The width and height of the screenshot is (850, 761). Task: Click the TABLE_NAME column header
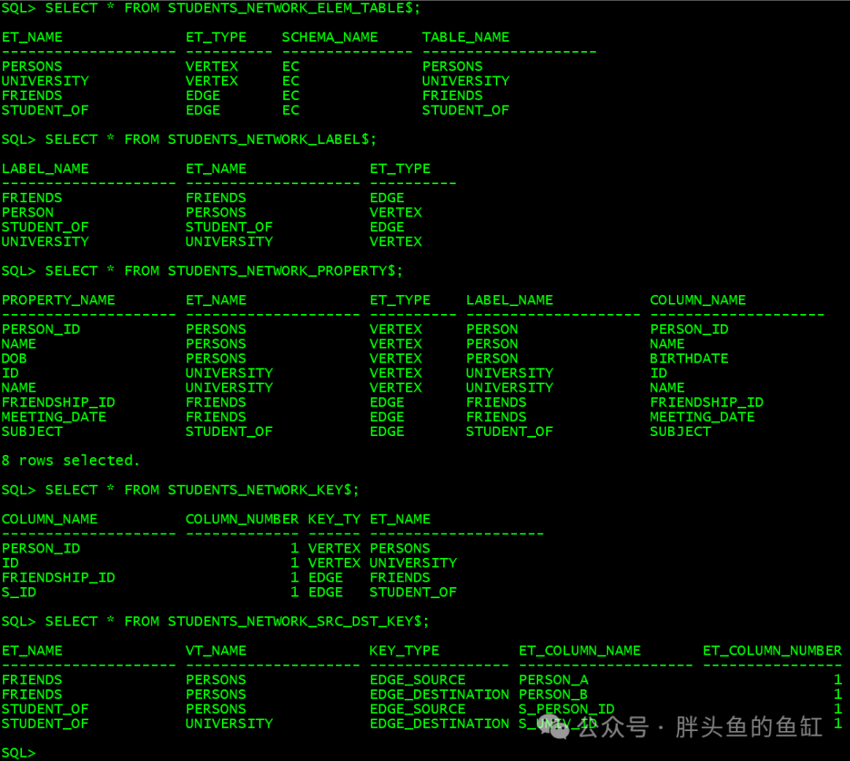coord(466,38)
